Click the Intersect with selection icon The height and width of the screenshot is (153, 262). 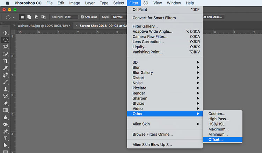pos(43,17)
